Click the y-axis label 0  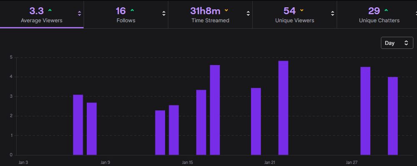click(x=11, y=155)
